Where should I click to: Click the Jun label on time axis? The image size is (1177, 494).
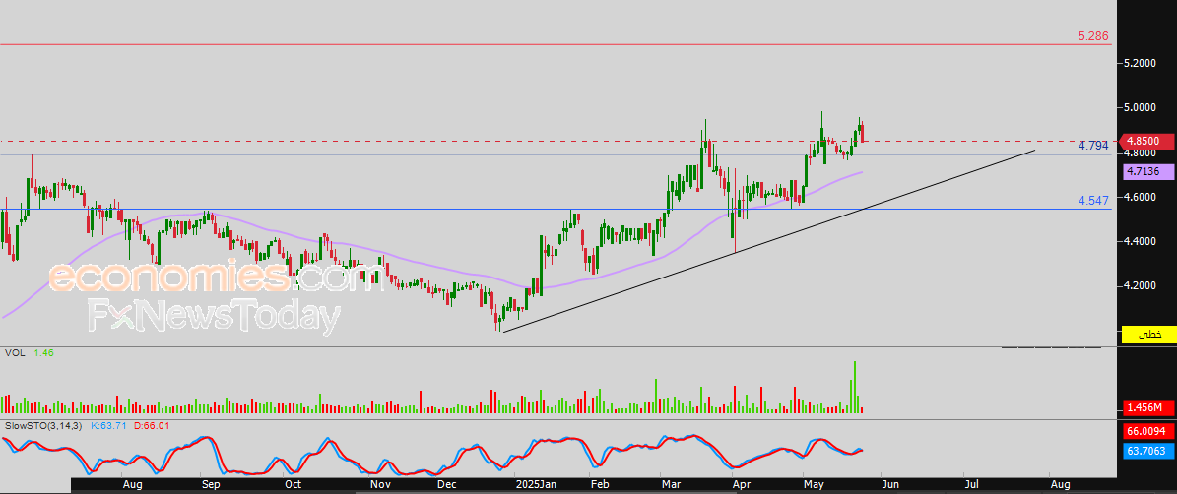tap(889, 485)
